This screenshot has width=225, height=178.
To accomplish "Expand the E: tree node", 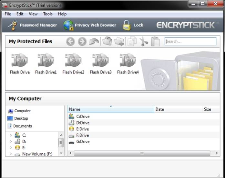I will point(11,148).
